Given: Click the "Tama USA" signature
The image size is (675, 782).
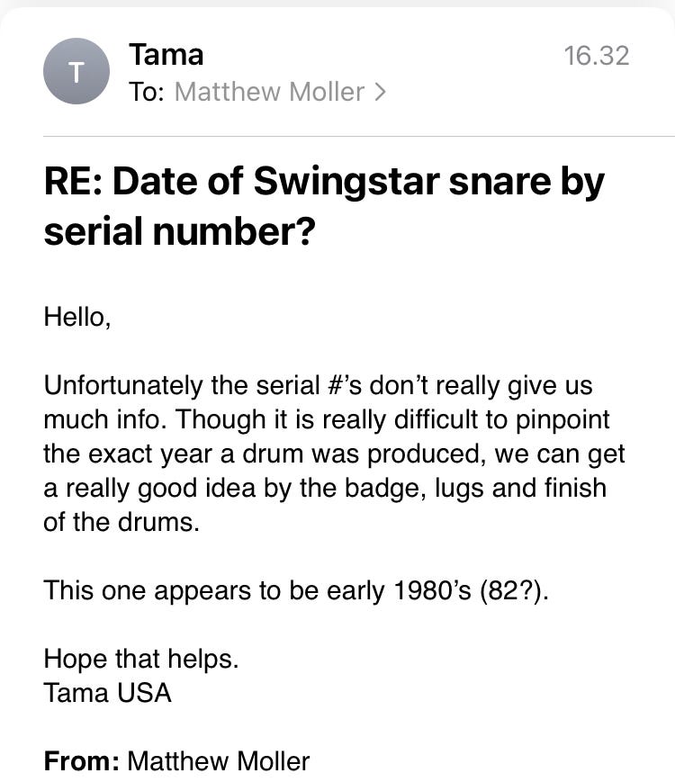Looking at the screenshot, I should (x=108, y=693).
